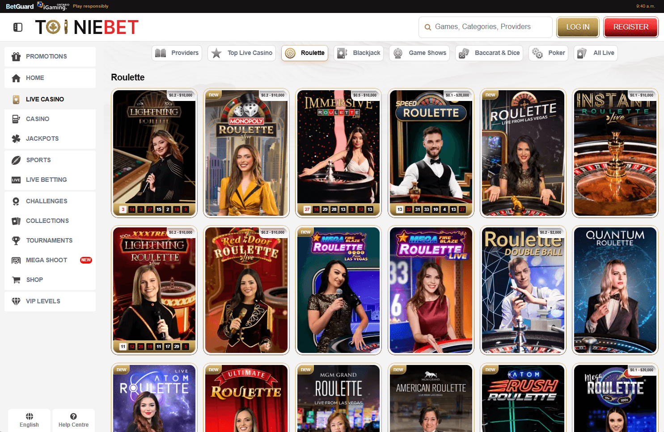Click the LOG IN button

click(578, 27)
